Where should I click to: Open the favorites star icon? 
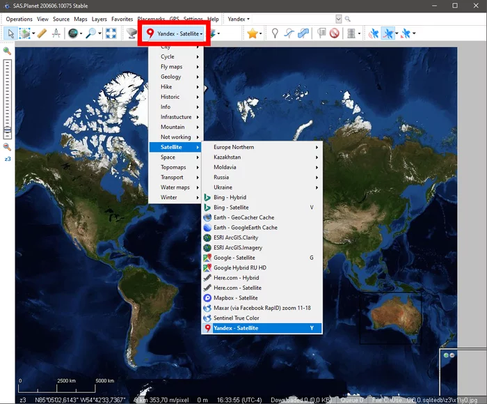(252, 33)
